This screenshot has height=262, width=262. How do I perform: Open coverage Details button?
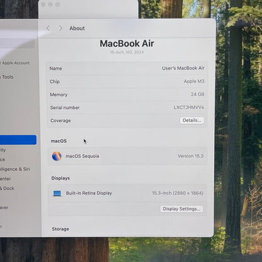pos(192,120)
